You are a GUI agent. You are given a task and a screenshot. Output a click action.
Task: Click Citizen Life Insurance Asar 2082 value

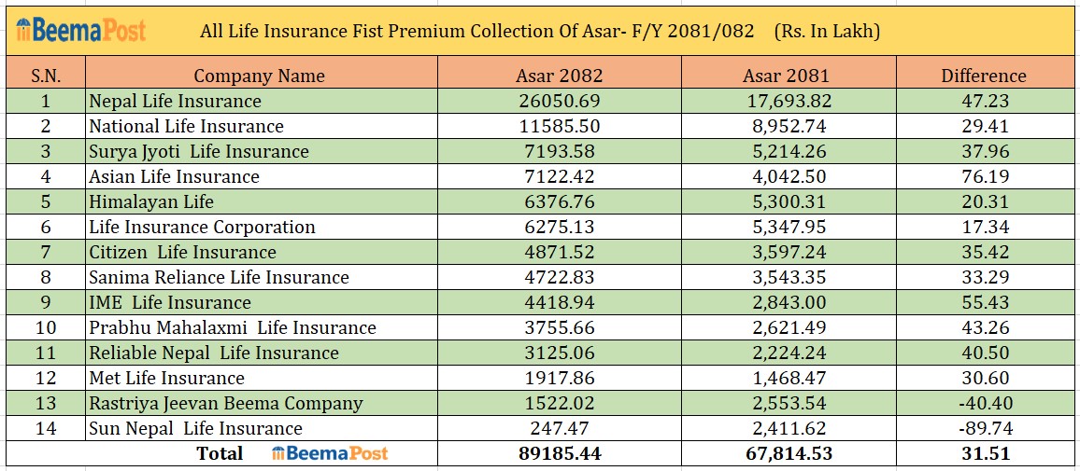coord(559,252)
